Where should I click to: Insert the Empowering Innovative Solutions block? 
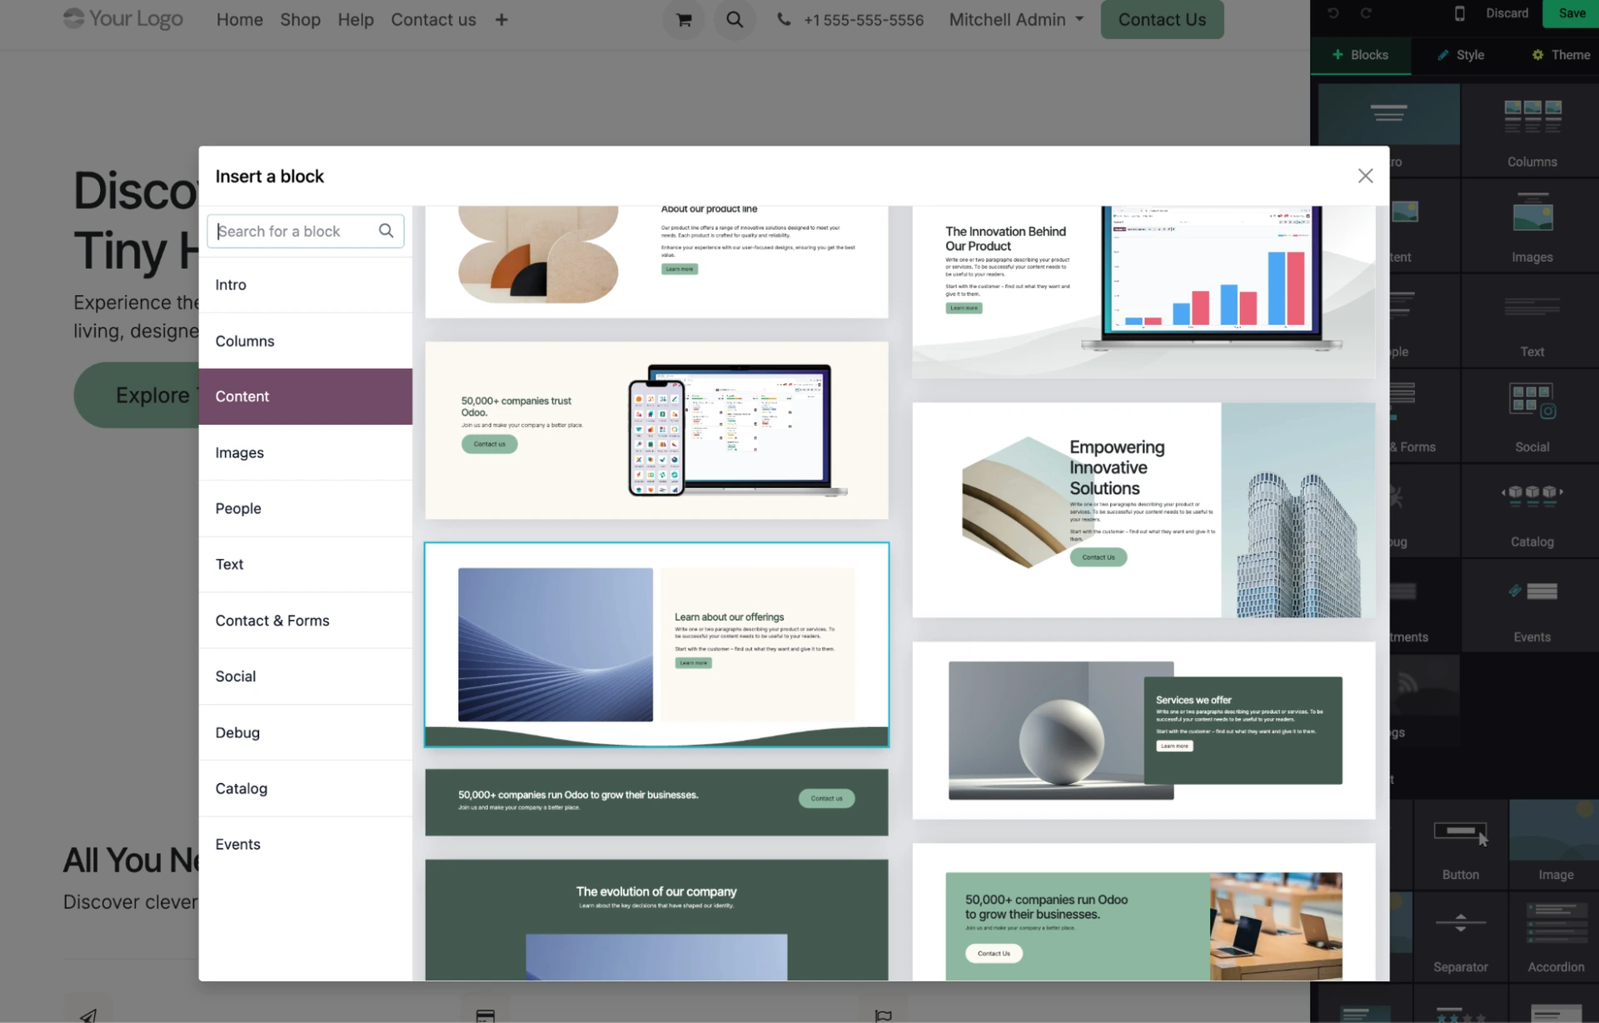tap(1143, 510)
